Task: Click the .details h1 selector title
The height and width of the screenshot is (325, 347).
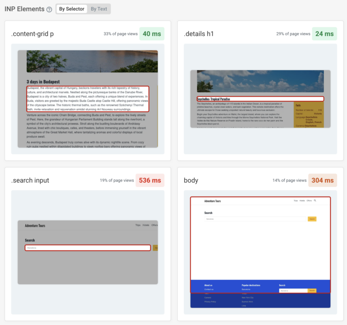Action: click(x=199, y=34)
